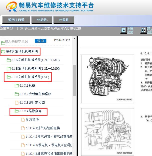Click folder icon beside search field
The width and height of the screenshot is (152, 156).
pyautogui.click(x=3, y=43)
